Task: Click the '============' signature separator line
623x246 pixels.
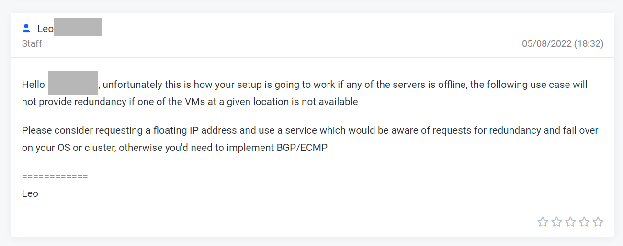Action: (x=55, y=176)
